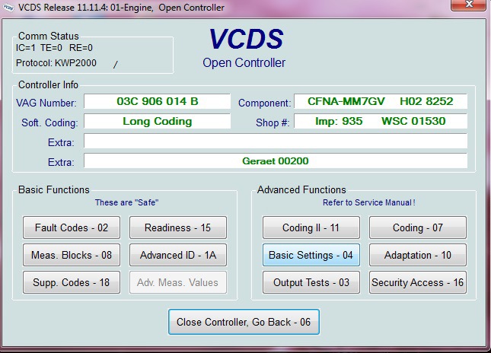Image resolution: width=491 pixels, height=353 pixels.
Task: Click the IC=1 TE=0 RE=0 status text
Action: click(54, 48)
